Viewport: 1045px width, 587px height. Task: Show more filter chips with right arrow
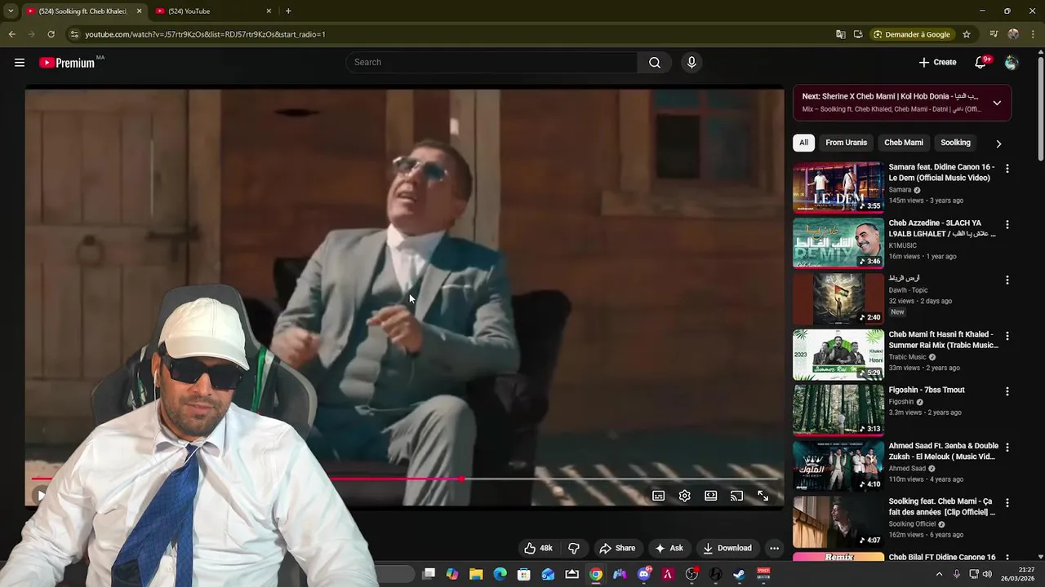[998, 143]
